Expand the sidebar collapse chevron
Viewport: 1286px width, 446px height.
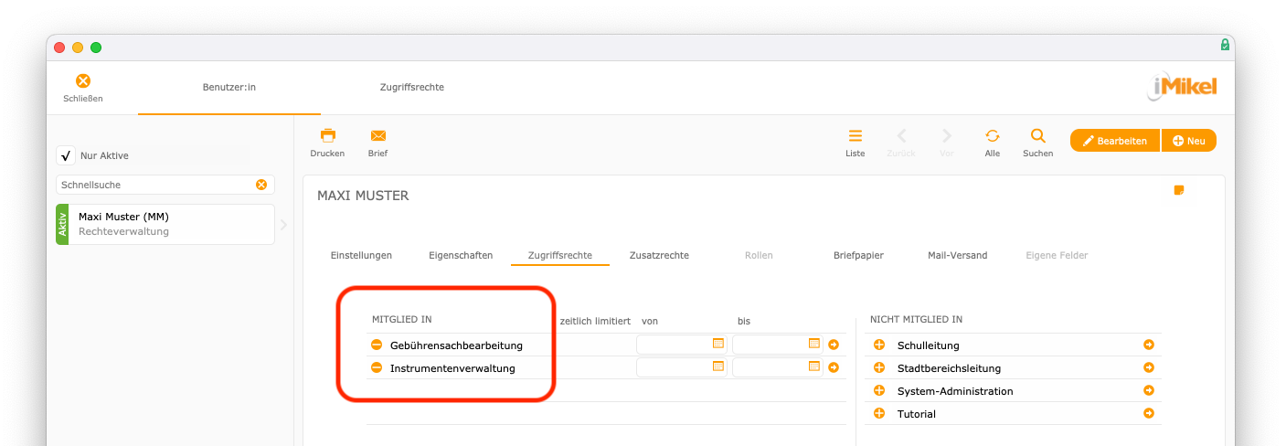pos(283,224)
